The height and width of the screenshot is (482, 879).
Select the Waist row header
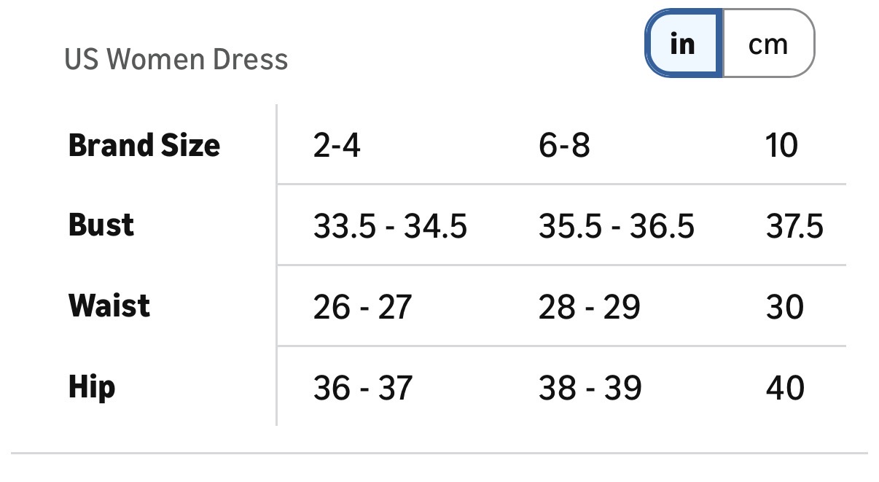(109, 306)
